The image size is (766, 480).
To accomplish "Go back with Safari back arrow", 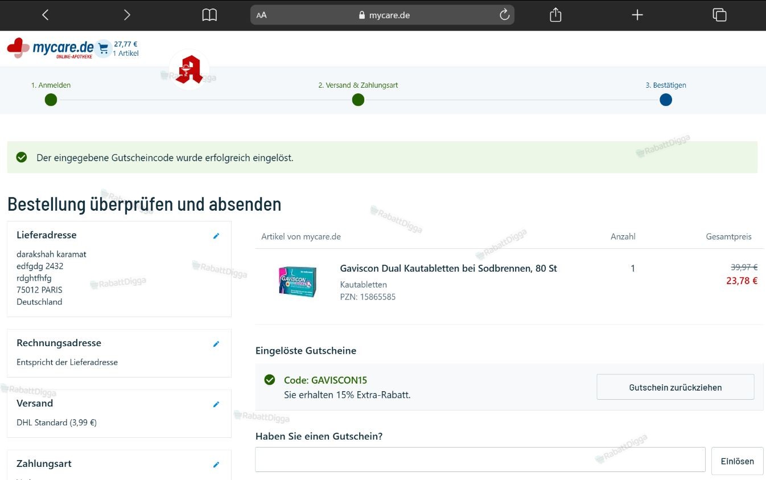I will [46, 15].
